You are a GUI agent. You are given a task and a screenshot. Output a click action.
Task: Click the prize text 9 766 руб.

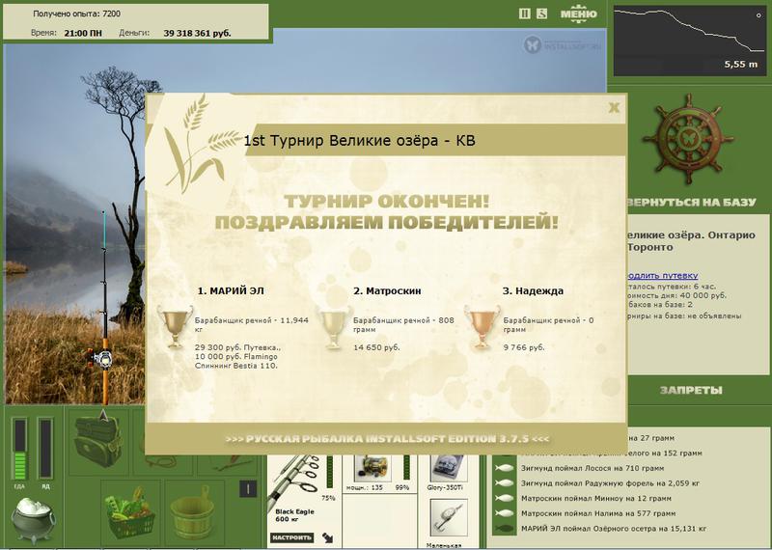click(524, 347)
